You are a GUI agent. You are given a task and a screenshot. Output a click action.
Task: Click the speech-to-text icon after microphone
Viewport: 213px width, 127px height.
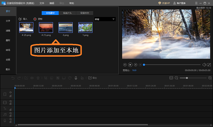(x=82, y=78)
